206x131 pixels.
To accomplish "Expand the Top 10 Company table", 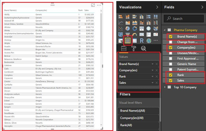I will pyautogui.click(x=165, y=87).
